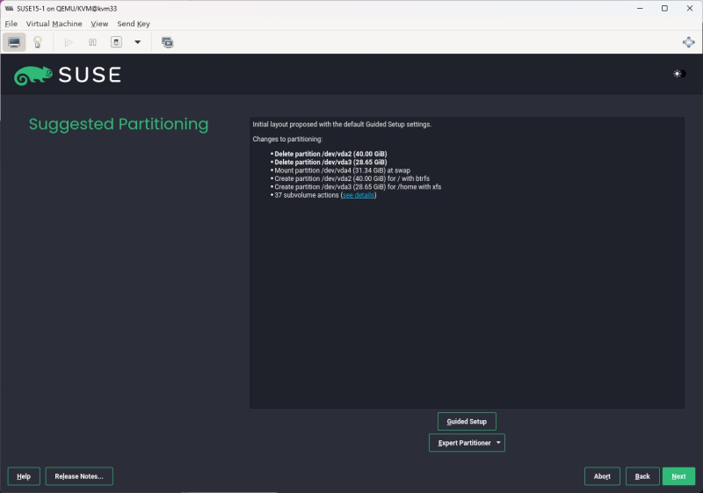Viewport: 703px width, 493px height.
Task: Go Back to previous step
Action: click(x=642, y=476)
